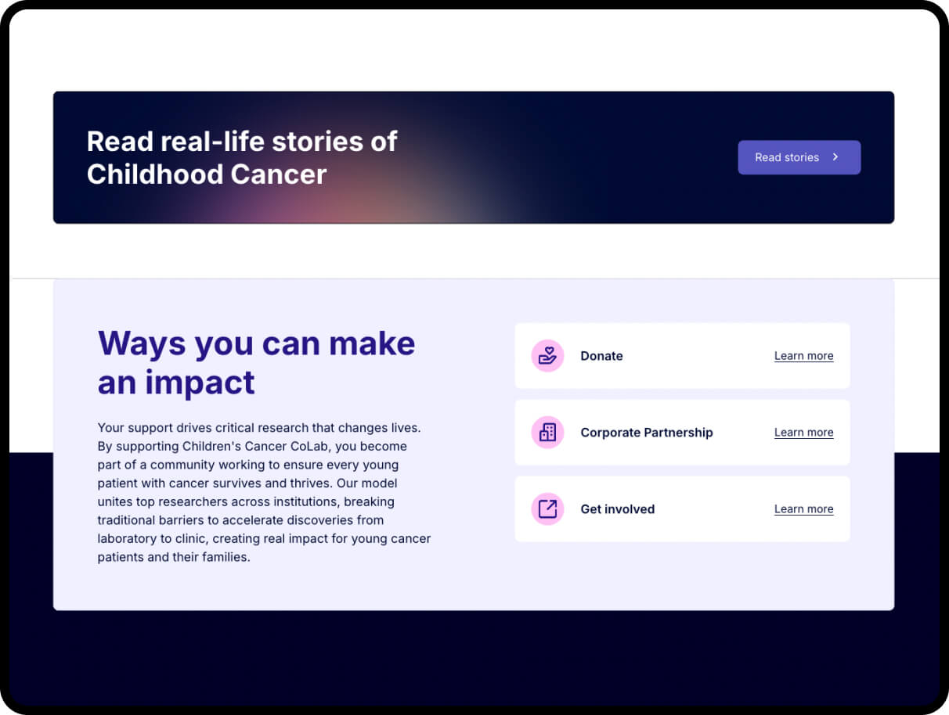Click the "an impact" heading line
This screenshot has height=715, width=949.
pos(176,383)
